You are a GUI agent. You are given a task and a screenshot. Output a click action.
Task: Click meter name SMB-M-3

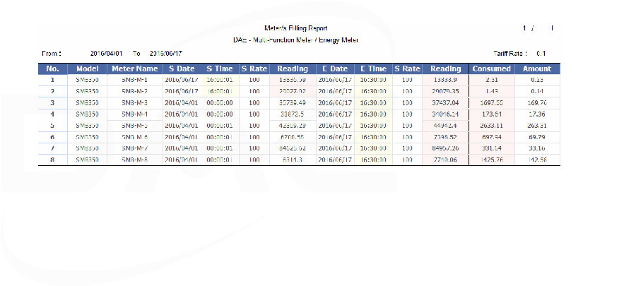(135, 103)
